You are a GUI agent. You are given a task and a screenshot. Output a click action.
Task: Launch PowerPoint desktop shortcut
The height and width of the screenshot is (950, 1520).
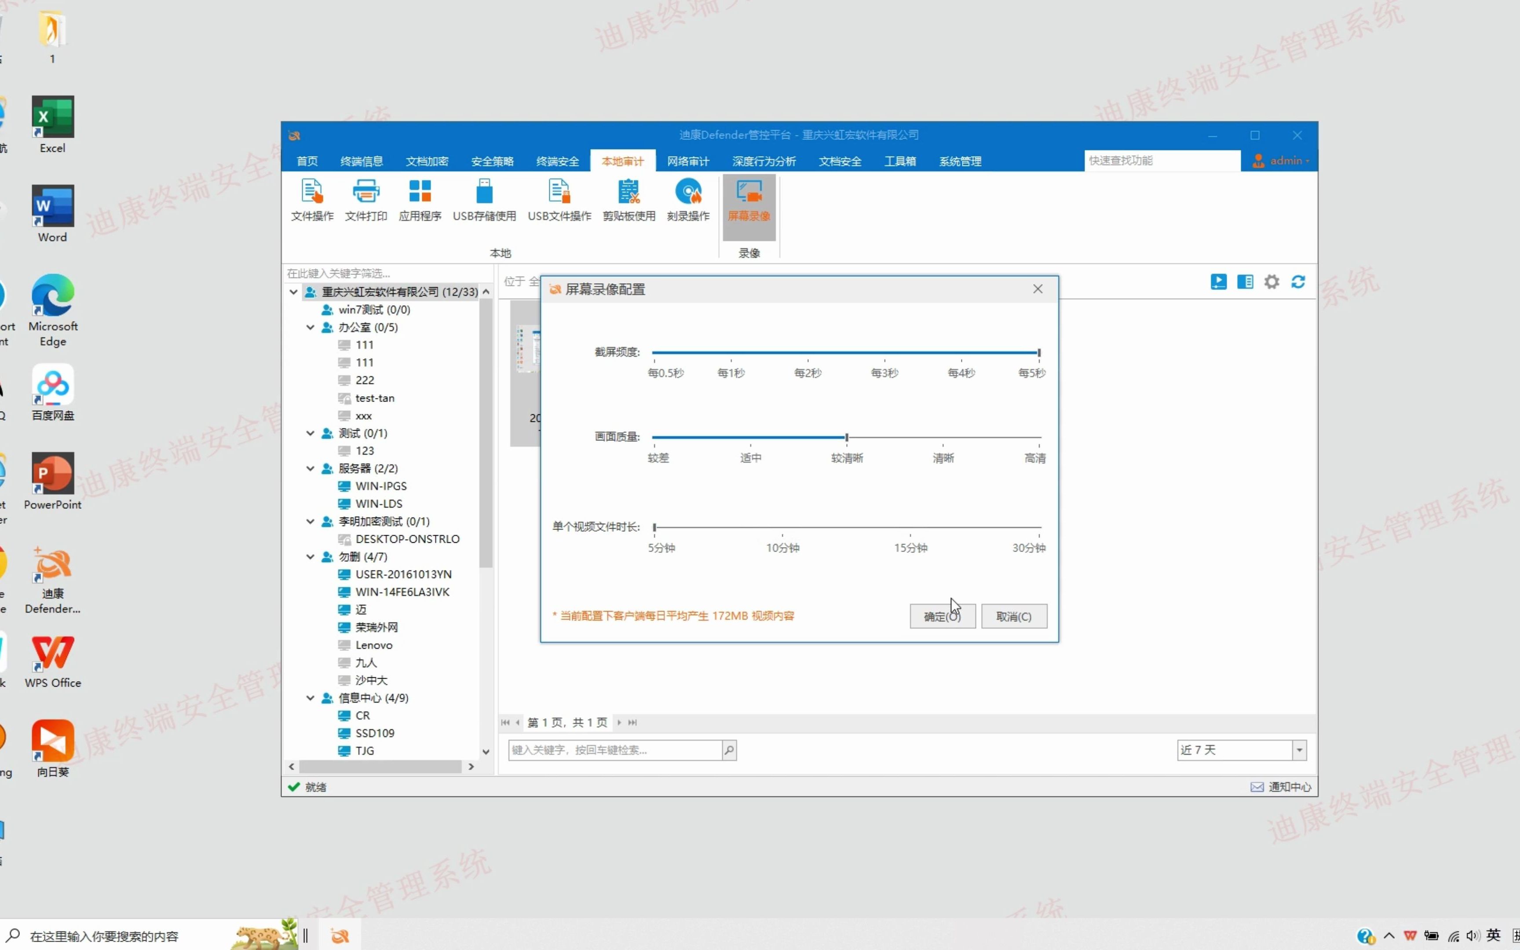pyautogui.click(x=53, y=481)
